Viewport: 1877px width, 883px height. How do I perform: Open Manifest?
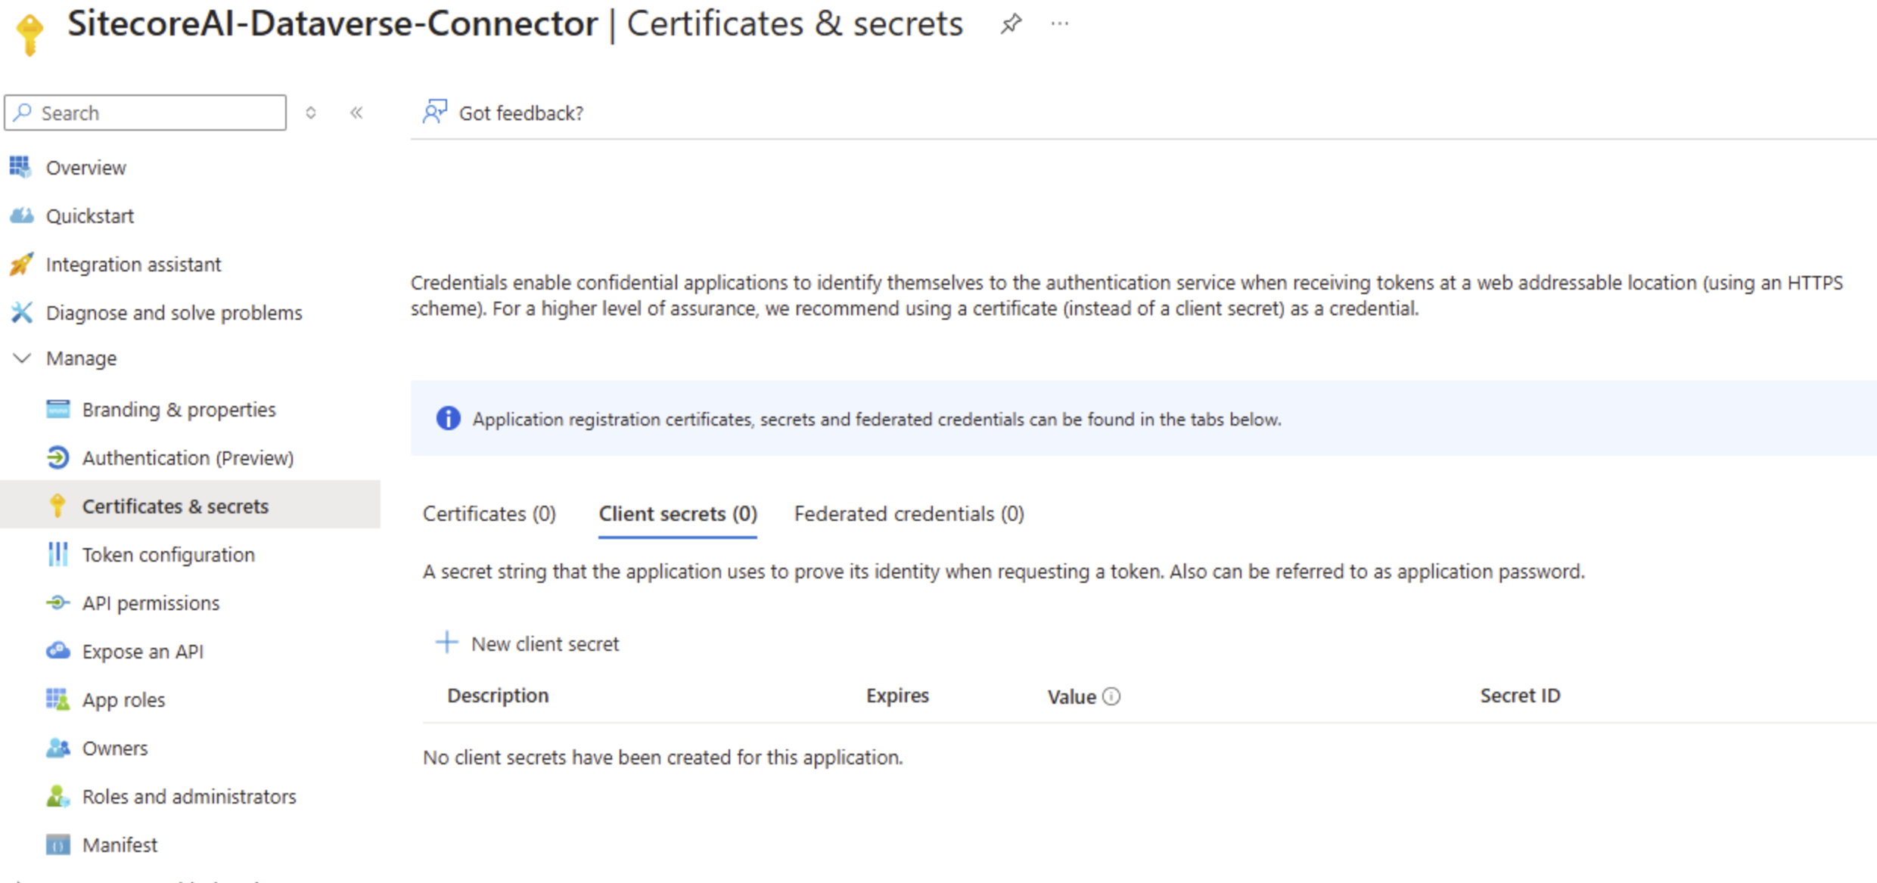(120, 844)
